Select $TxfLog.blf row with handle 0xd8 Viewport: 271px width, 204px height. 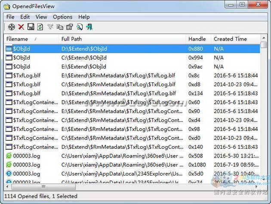[132, 85]
